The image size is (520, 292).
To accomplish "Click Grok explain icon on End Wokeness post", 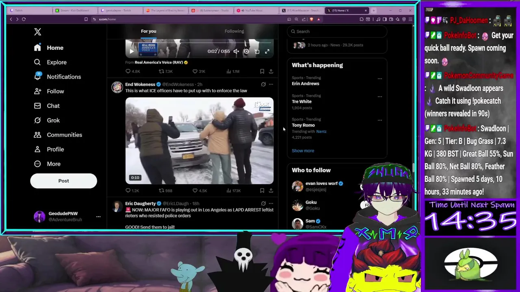I will (263, 84).
